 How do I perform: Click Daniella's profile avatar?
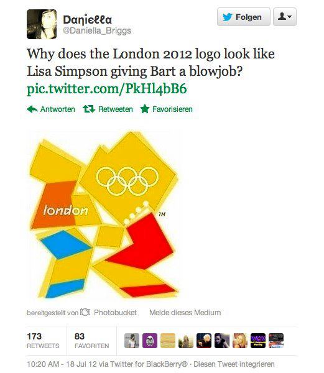(x=42, y=24)
